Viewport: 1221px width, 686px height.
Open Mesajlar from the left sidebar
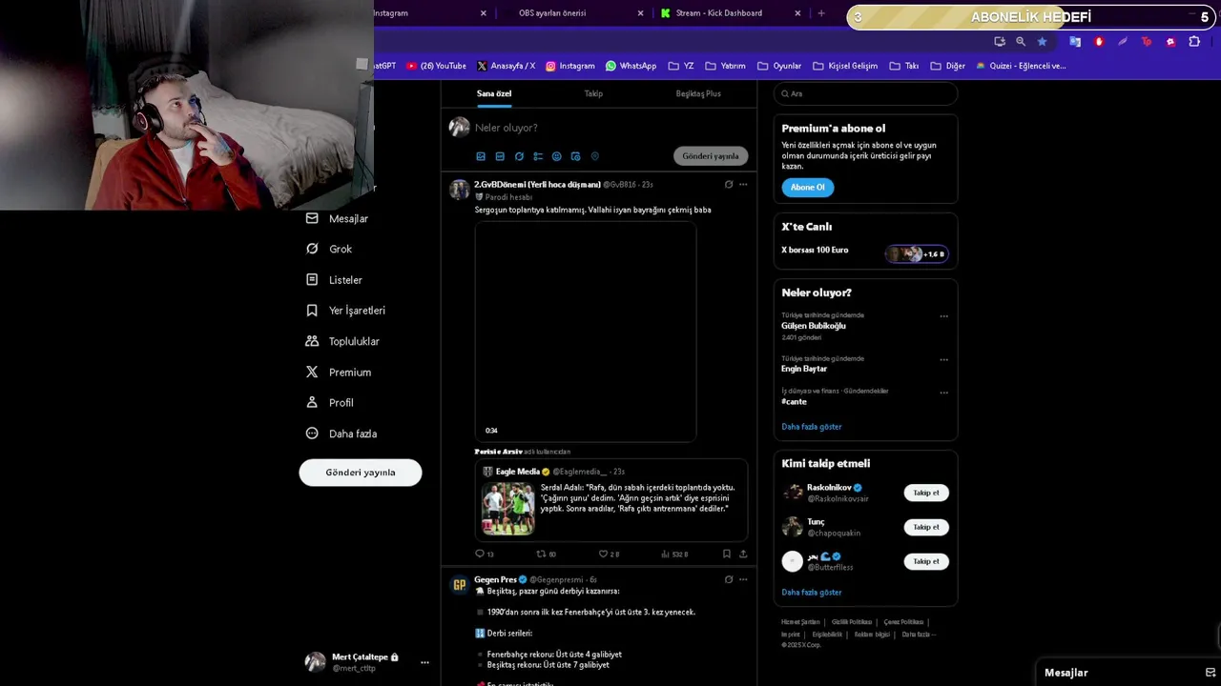337,218
